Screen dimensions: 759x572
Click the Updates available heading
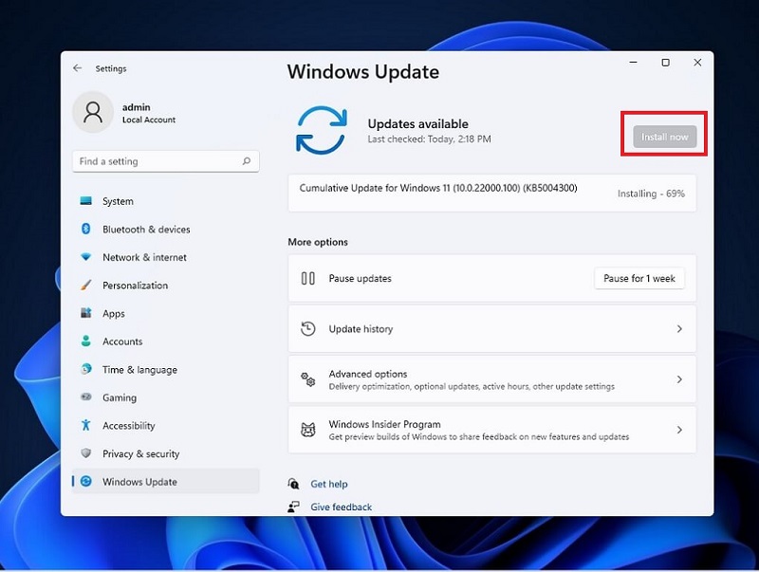[x=417, y=124]
